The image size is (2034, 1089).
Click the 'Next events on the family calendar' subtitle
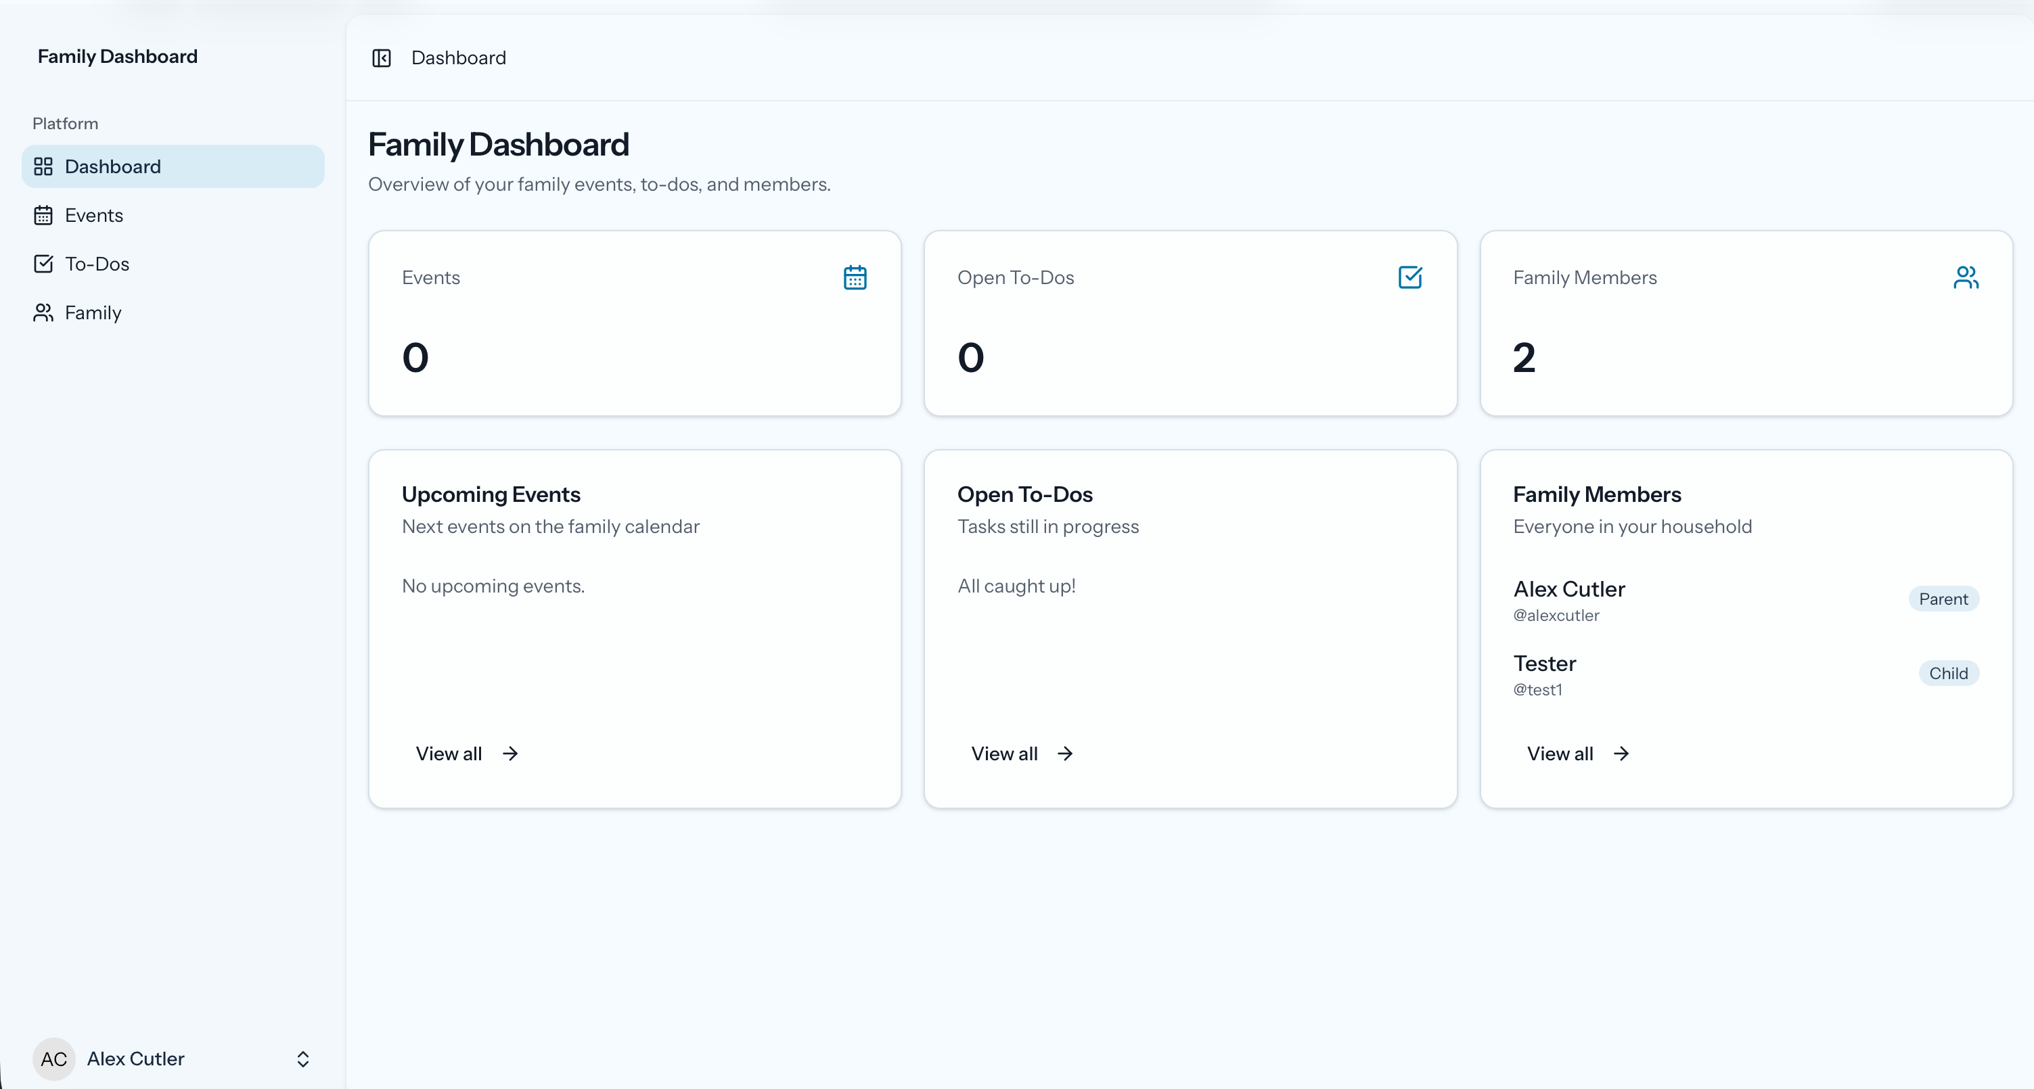tap(550, 526)
